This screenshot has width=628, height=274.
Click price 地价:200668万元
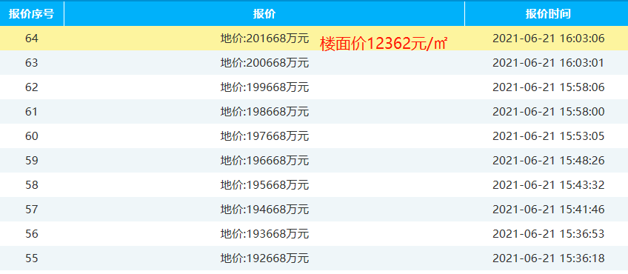tap(264, 63)
